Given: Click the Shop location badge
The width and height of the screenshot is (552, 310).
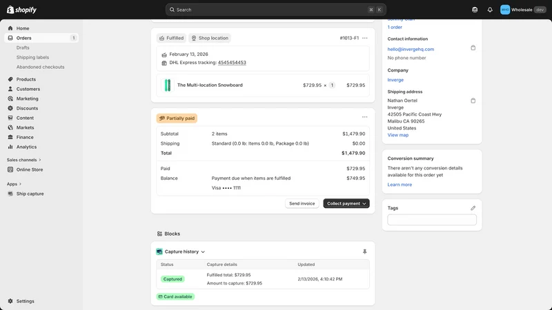Looking at the screenshot, I should coord(210,38).
